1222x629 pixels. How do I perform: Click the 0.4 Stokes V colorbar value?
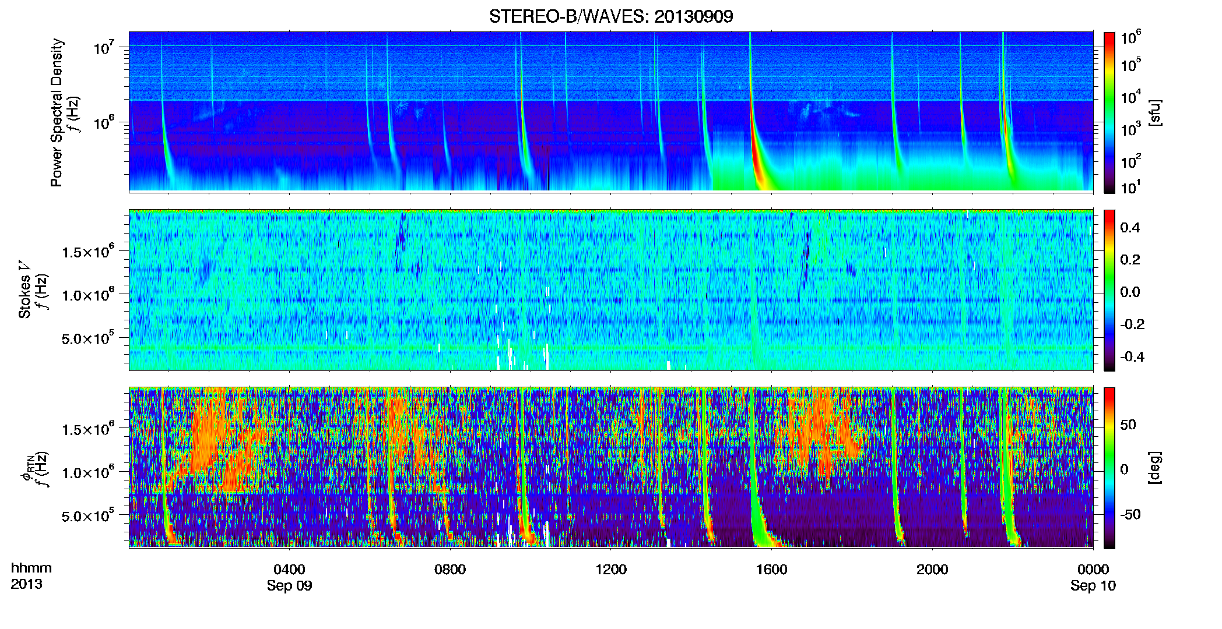click(1130, 228)
